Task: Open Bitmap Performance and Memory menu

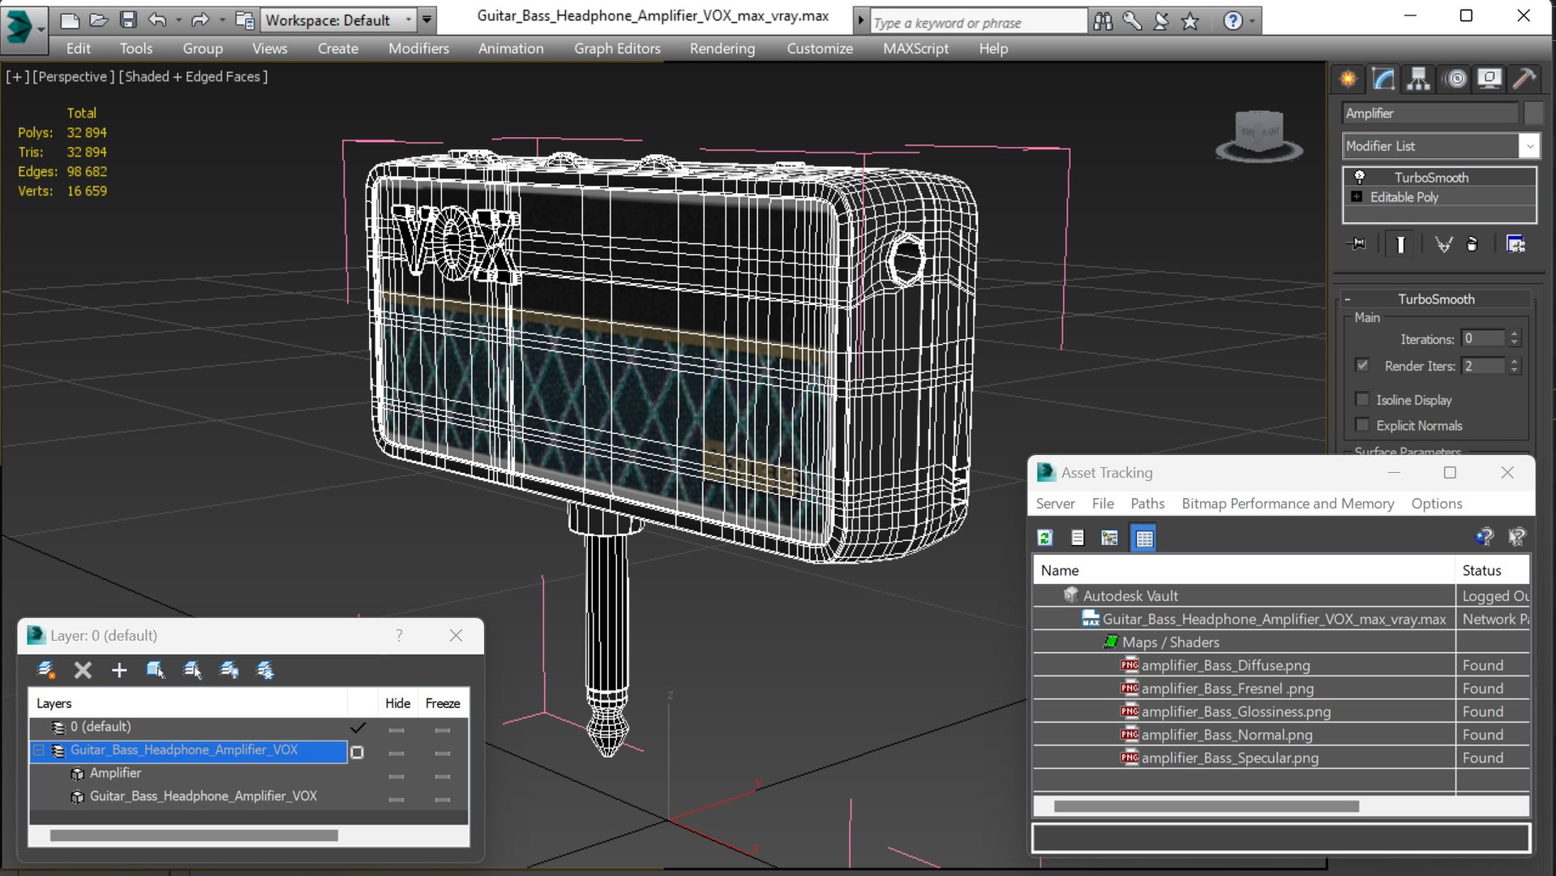Action: click(1287, 504)
